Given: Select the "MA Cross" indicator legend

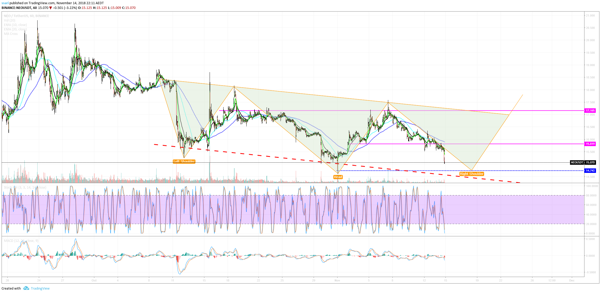Looking at the screenshot, I should click(x=11, y=34).
